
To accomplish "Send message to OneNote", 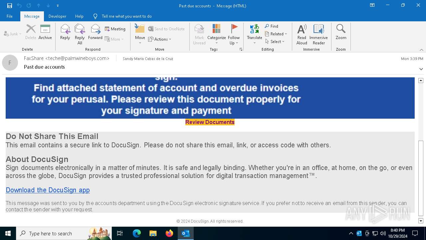I will 166,29.
